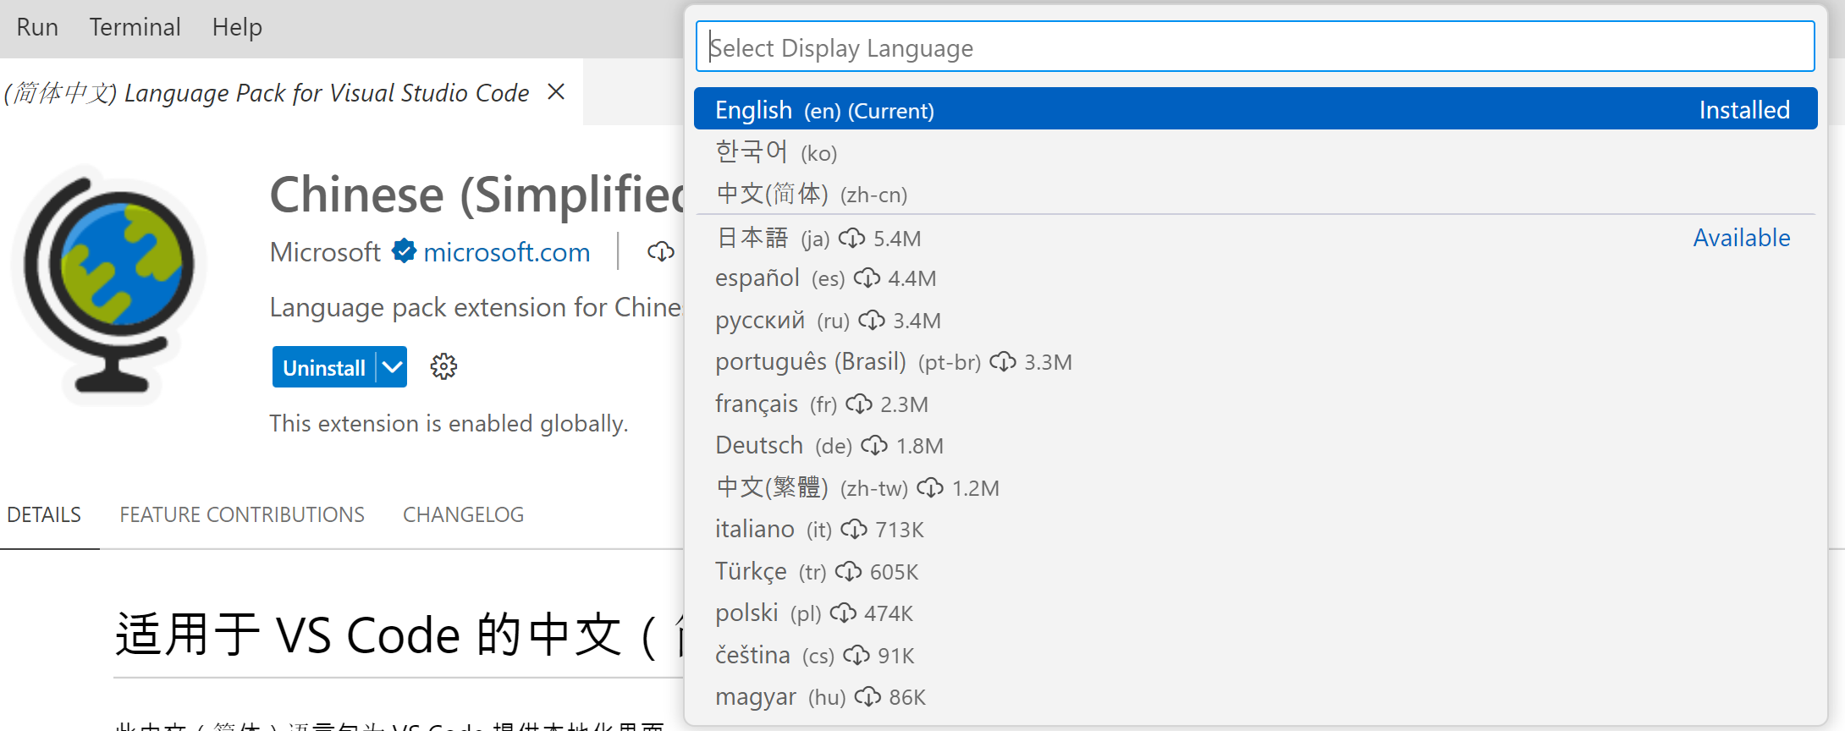Open the extension manage gear icon

pyautogui.click(x=443, y=366)
